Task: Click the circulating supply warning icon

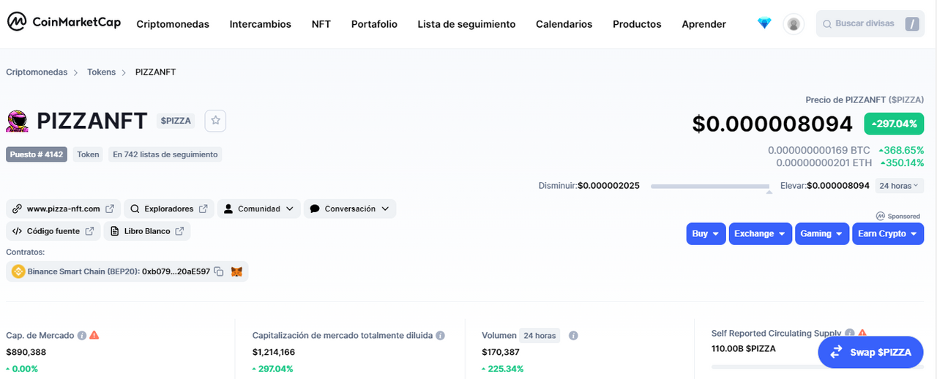Action: (x=862, y=333)
